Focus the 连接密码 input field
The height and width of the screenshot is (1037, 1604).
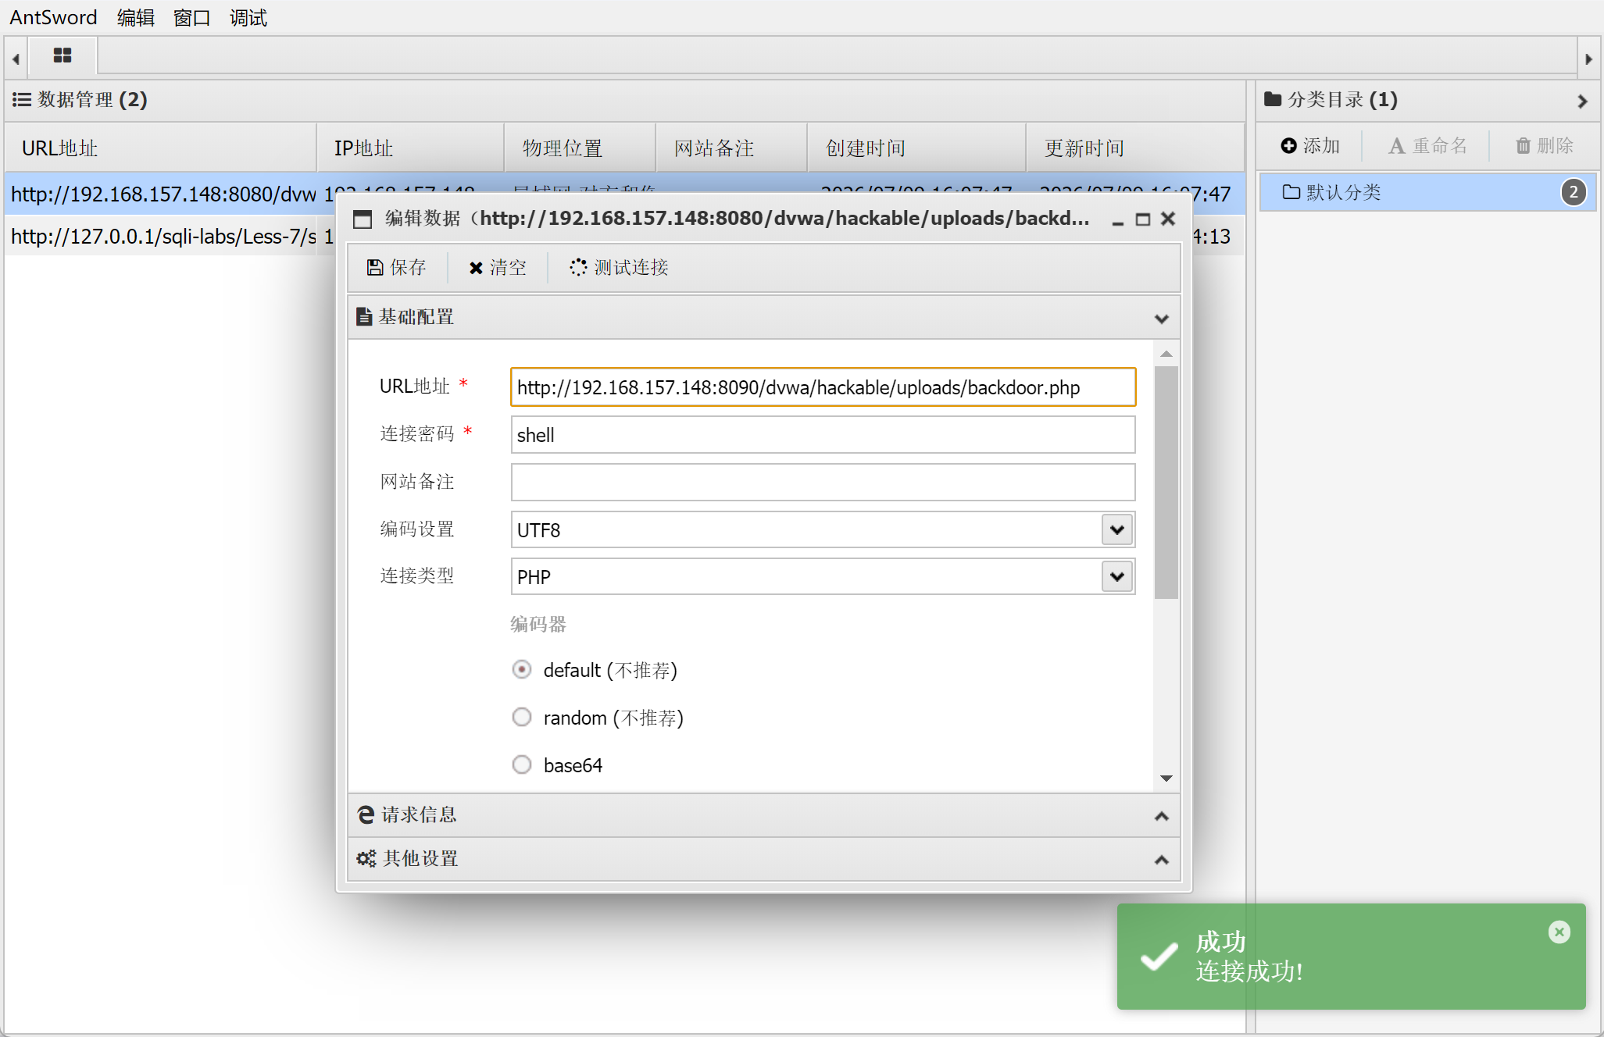(823, 435)
